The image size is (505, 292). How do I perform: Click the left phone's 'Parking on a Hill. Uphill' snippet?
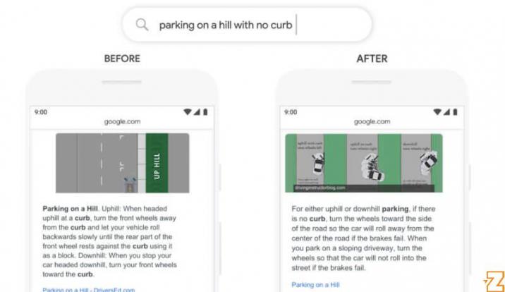tap(109, 241)
